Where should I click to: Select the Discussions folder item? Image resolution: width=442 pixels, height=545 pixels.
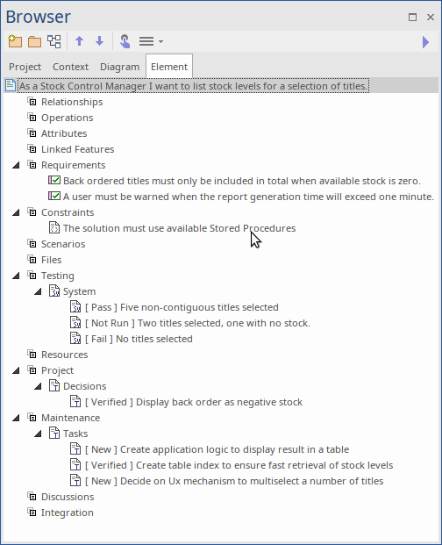[68, 497]
